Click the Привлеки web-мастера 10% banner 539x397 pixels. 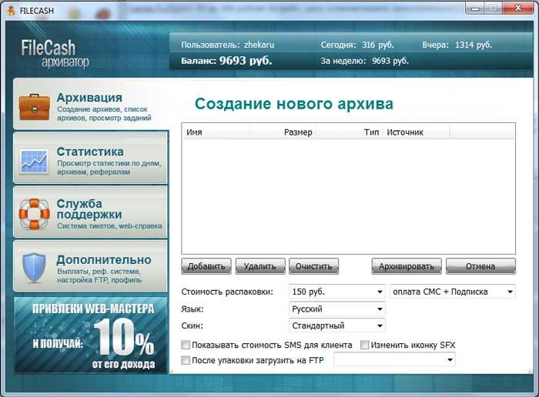pyautogui.click(x=91, y=335)
